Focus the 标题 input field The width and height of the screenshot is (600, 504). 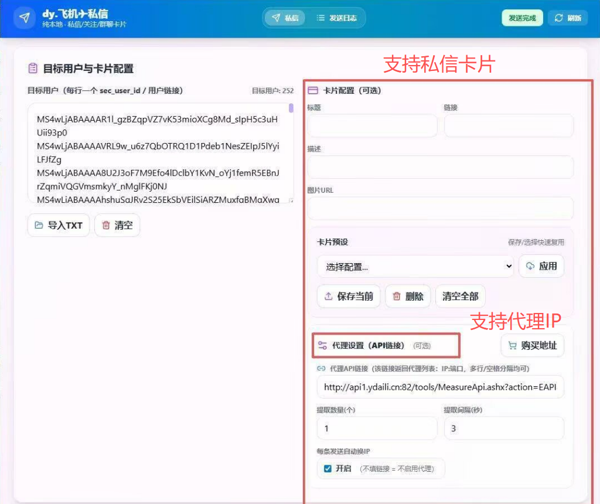click(371, 126)
